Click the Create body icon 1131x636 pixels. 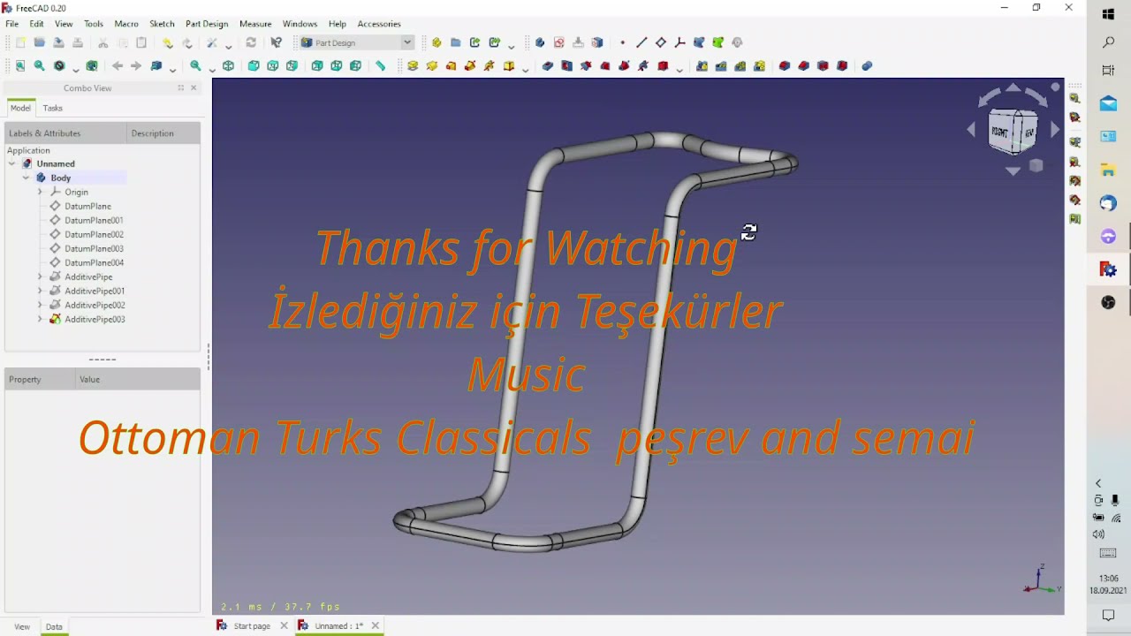(x=540, y=42)
